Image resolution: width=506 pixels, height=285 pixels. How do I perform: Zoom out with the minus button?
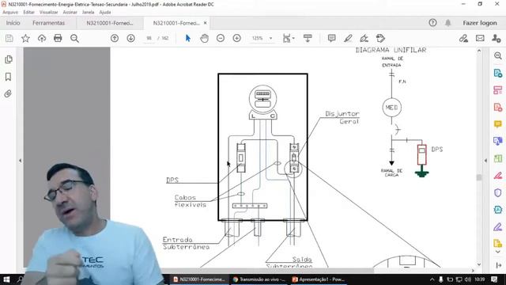(221, 39)
